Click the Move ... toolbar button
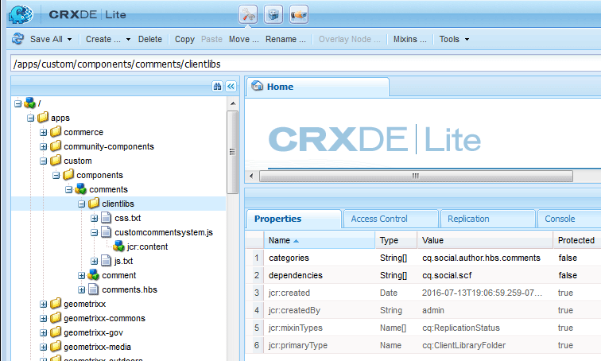The height and width of the screenshot is (361, 601). coord(244,39)
